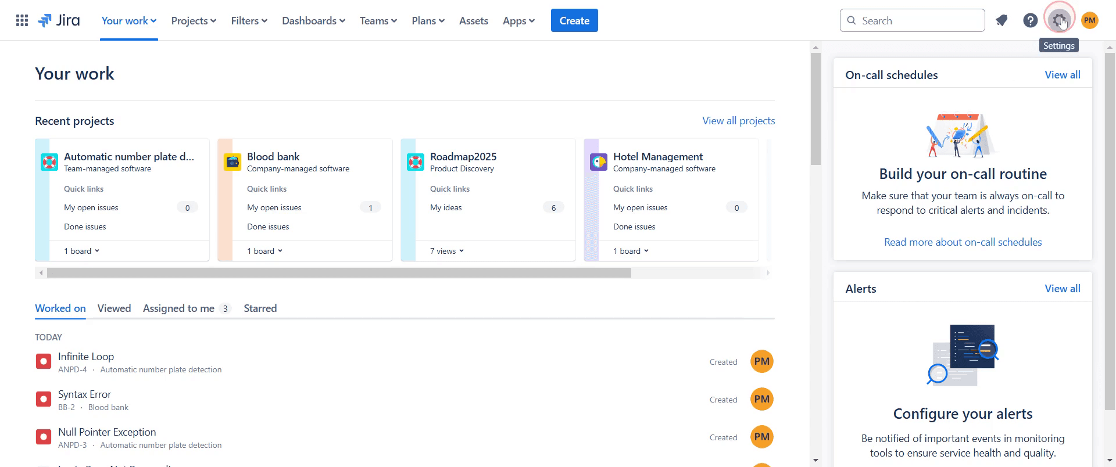Click the Blood bank project icon

coord(233,162)
